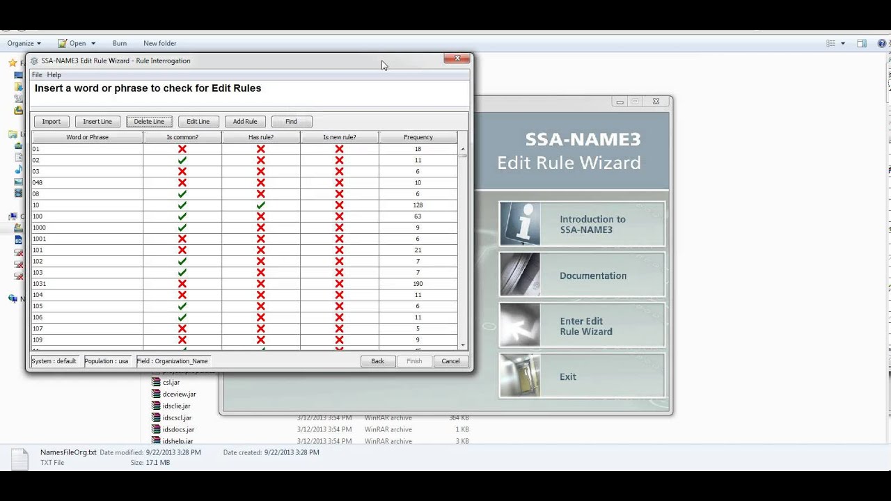Select the word cell 1001
The image size is (891, 501).
pos(87,239)
